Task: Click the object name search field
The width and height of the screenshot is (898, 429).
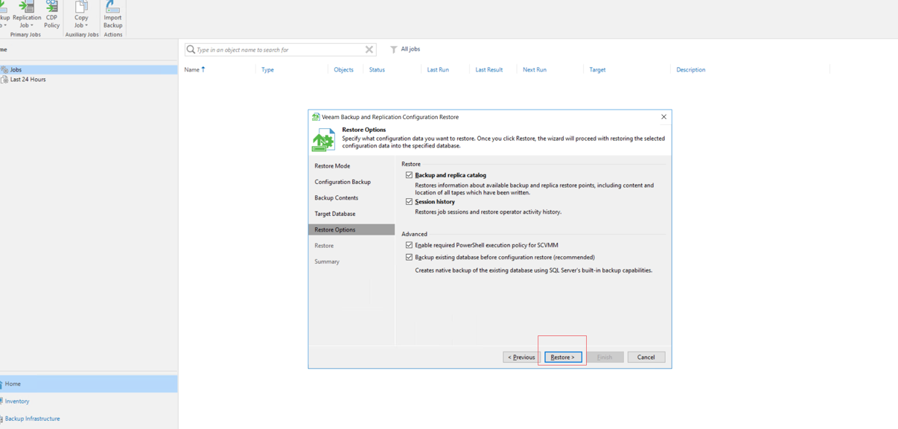Action: [279, 50]
